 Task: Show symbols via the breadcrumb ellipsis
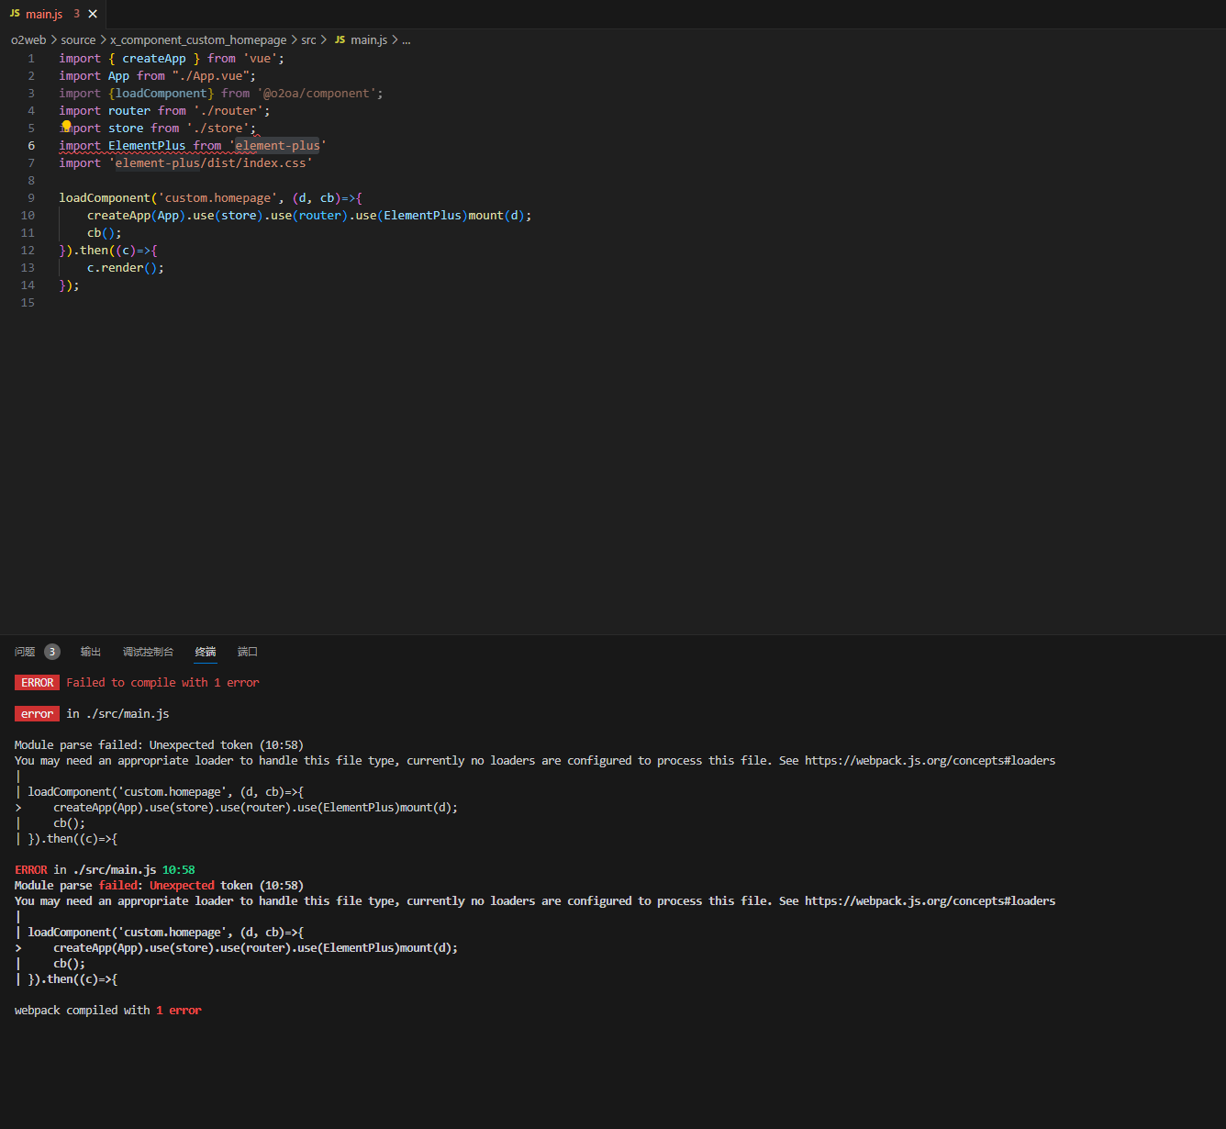click(407, 40)
